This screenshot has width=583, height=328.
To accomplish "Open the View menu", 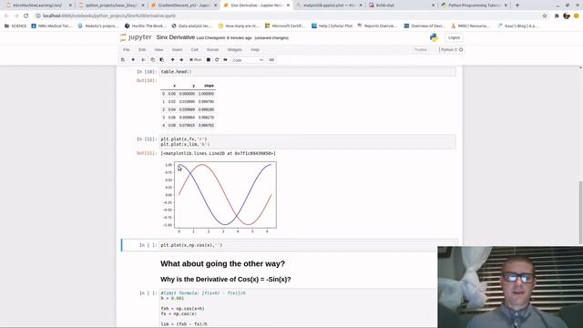I will click(159, 49).
